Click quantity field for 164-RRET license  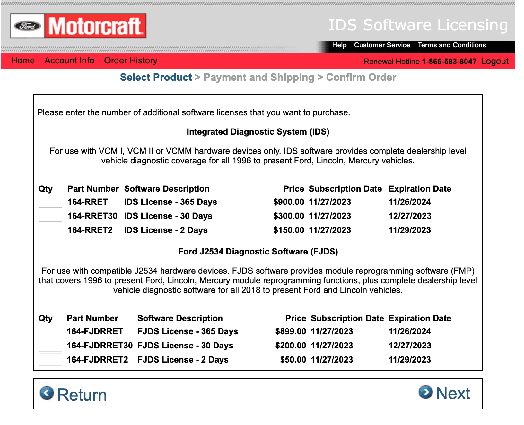[x=50, y=202]
